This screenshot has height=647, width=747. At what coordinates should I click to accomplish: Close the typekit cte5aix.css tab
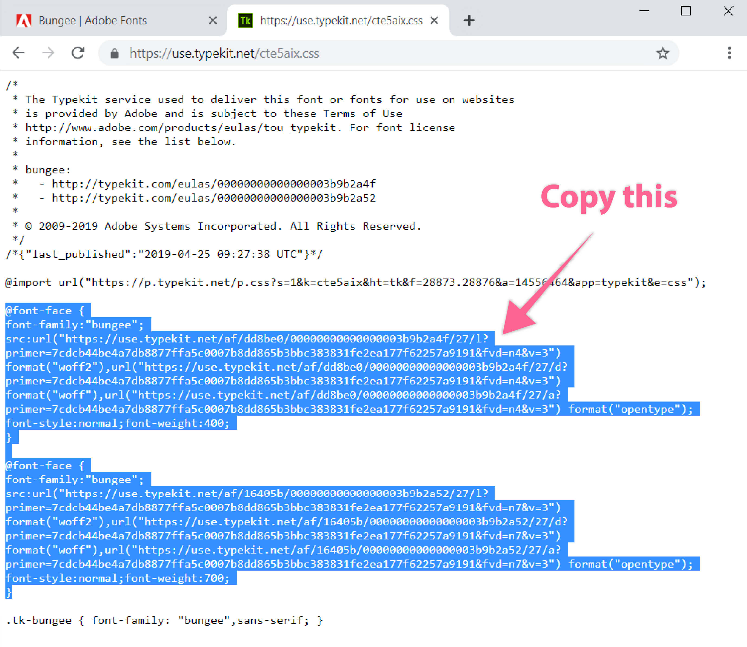pyautogui.click(x=434, y=21)
